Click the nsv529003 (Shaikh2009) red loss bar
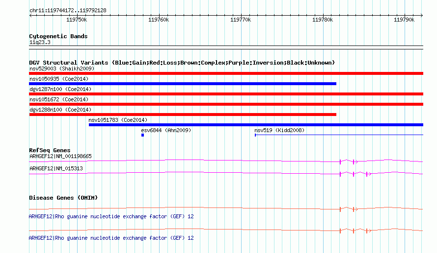Image resolution: width=437 pixels, height=253 pixels. click(226, 73)
